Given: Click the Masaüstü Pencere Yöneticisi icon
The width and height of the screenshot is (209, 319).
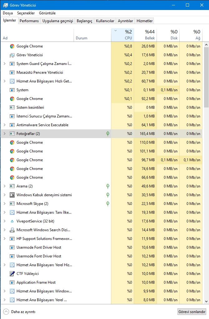Looking at the screenshot, I should coord(12,72).
